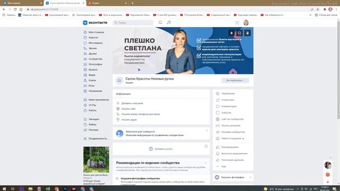The image size is (340, 191).
Task: Go back with the browser arrow
Action: tap(4, 10)
